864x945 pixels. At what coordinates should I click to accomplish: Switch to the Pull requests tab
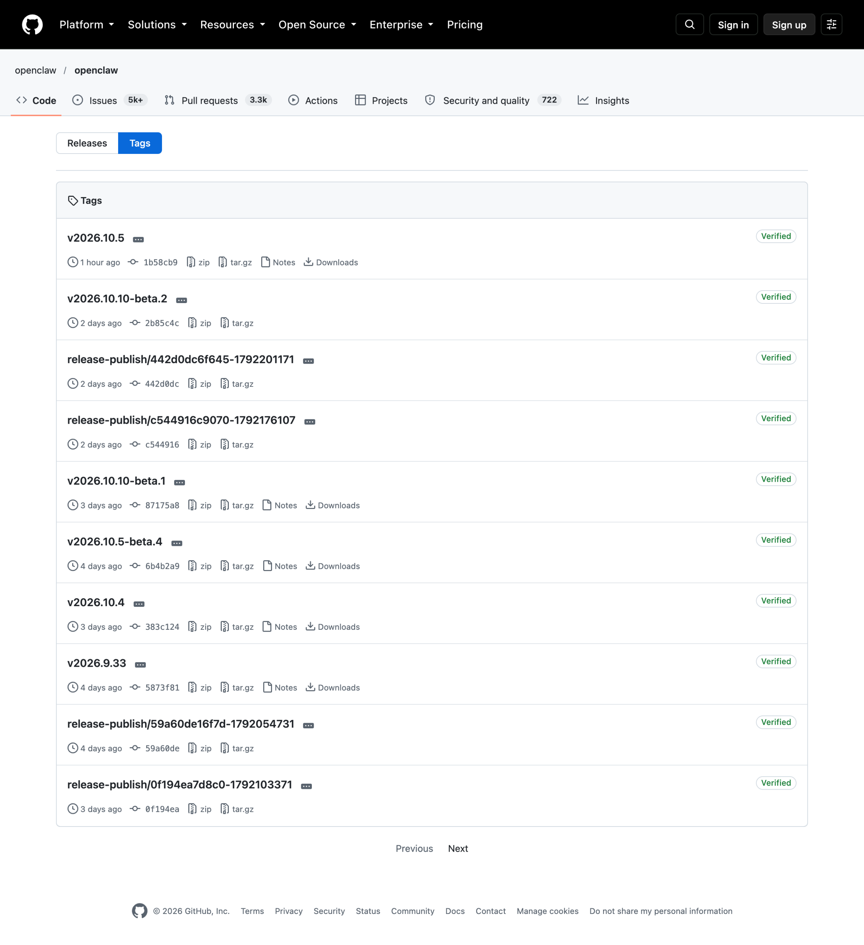218,100
